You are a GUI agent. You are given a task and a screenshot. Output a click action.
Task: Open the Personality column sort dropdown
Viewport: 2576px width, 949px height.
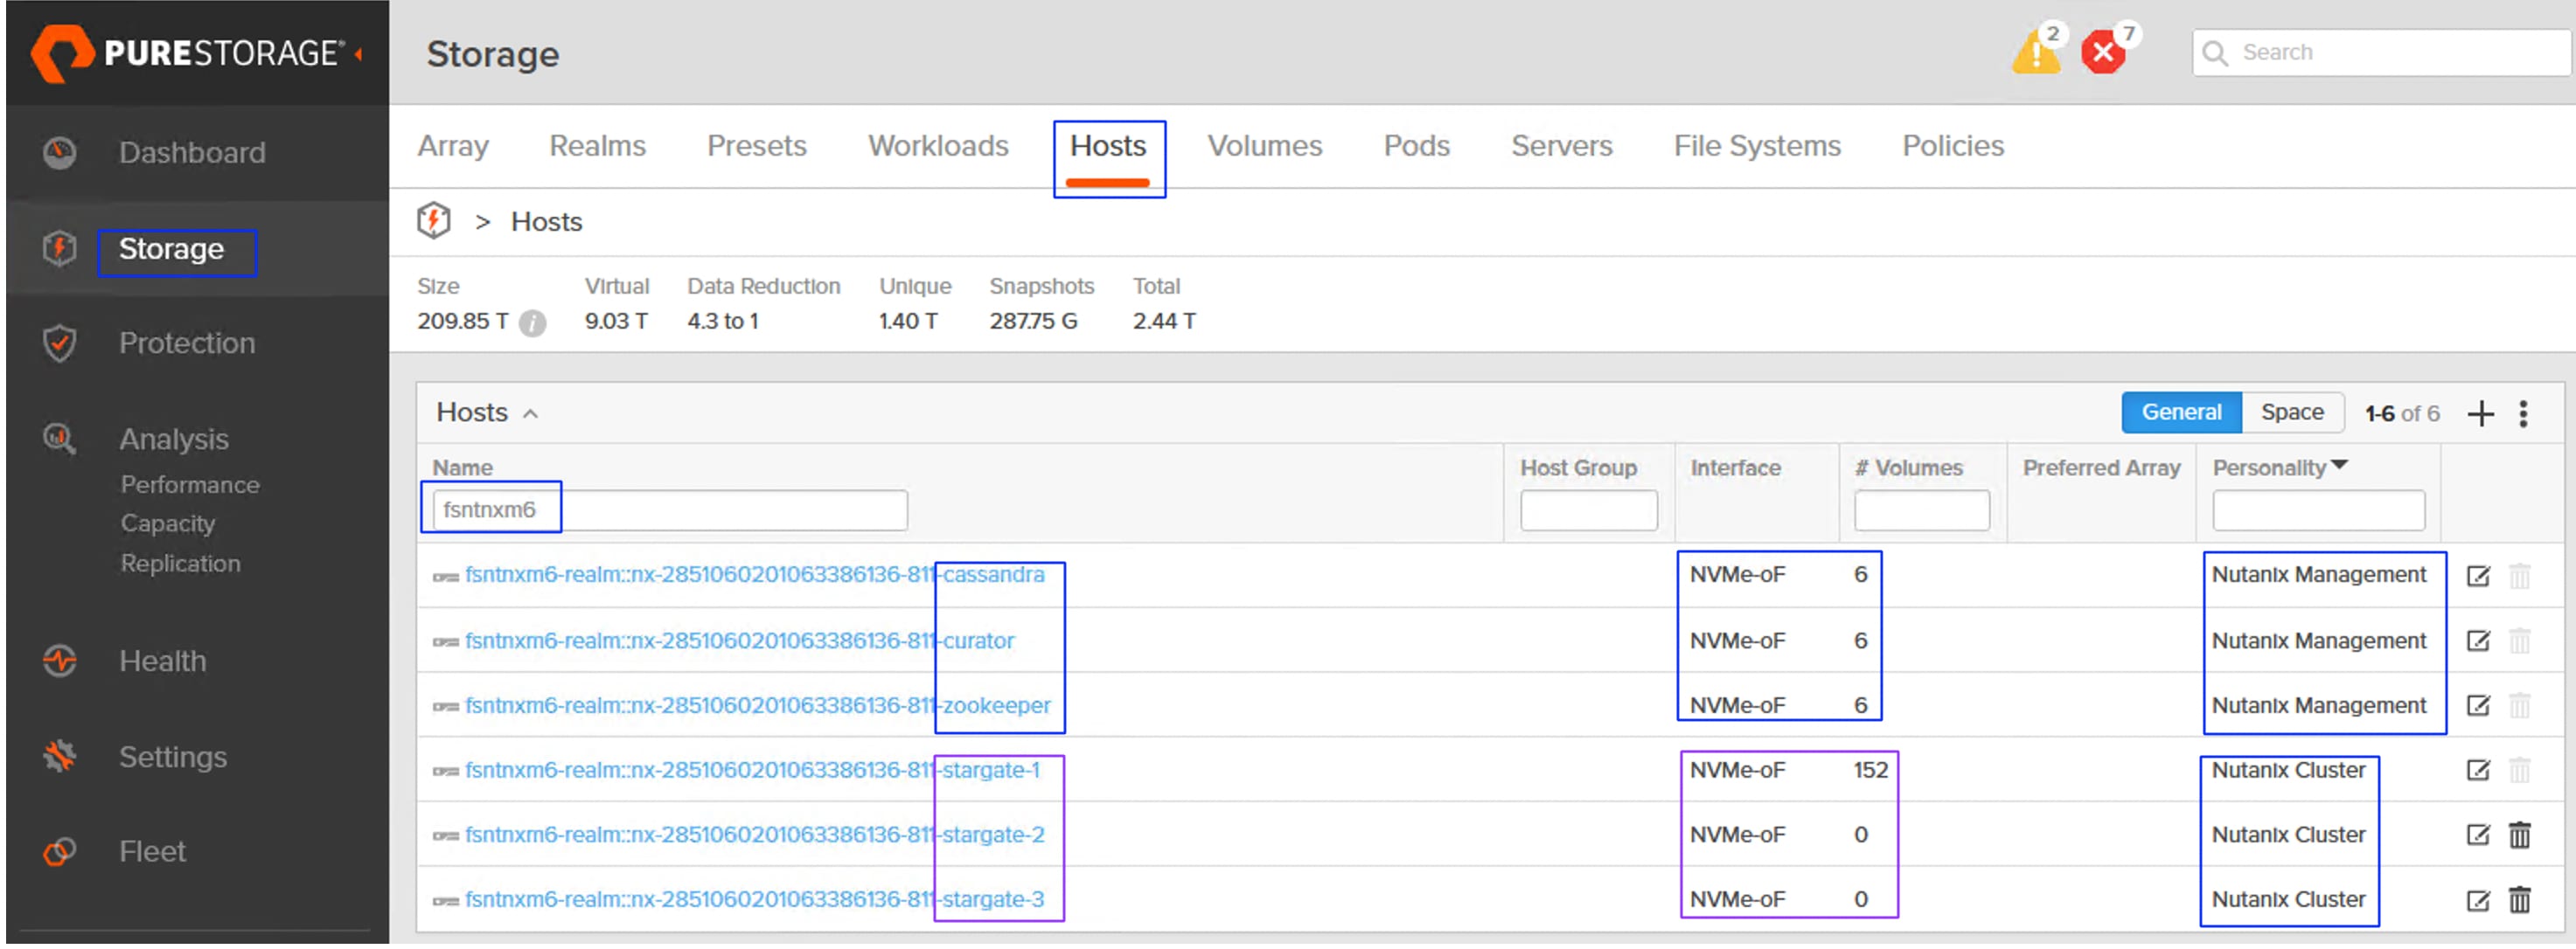coord(2340,466)
